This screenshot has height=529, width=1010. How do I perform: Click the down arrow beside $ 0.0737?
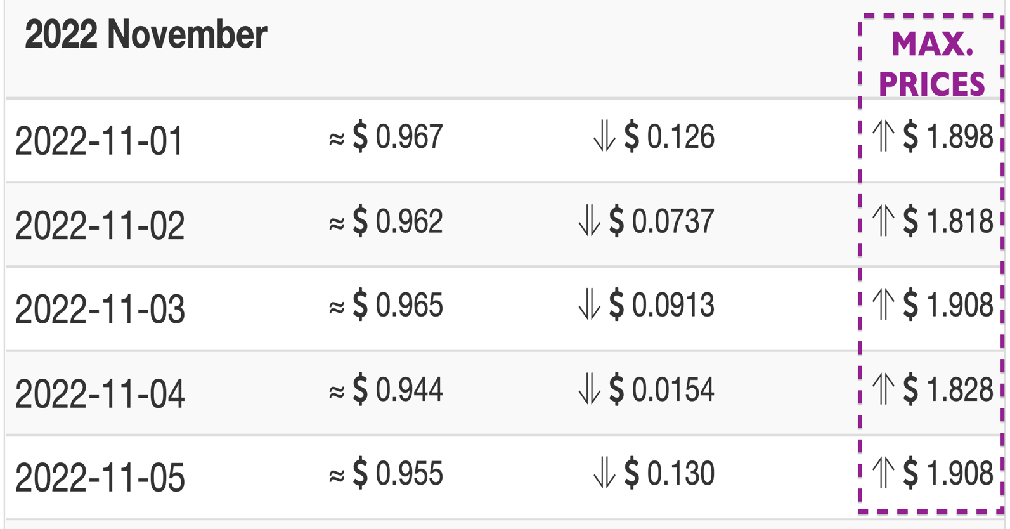coord(589,221)
